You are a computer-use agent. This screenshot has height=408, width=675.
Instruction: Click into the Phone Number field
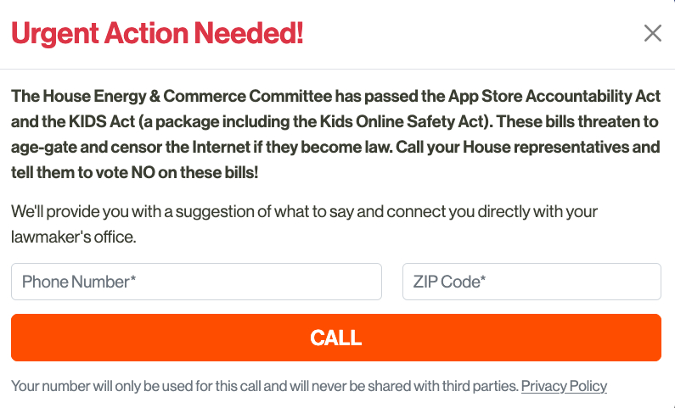tap(196, 282)
